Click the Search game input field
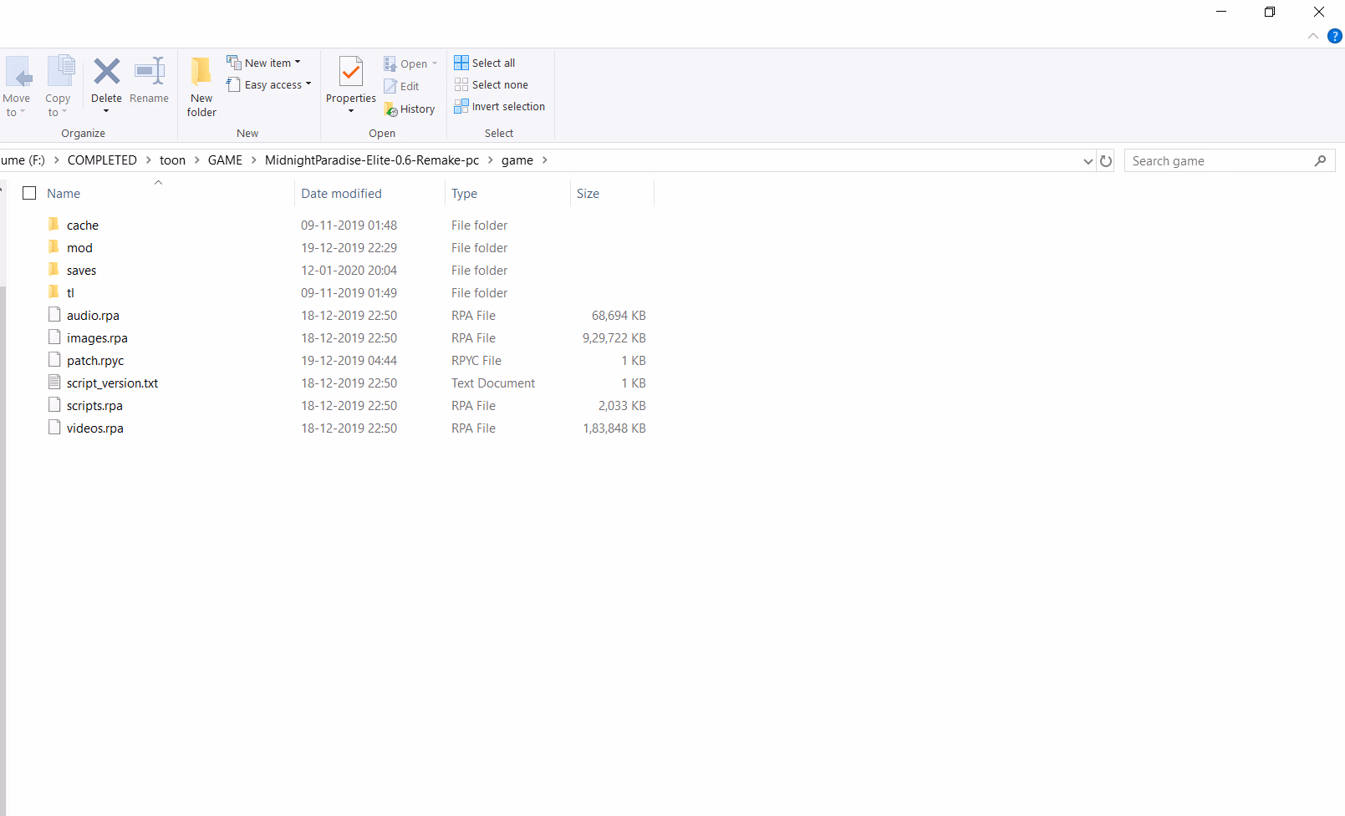 1219,161
